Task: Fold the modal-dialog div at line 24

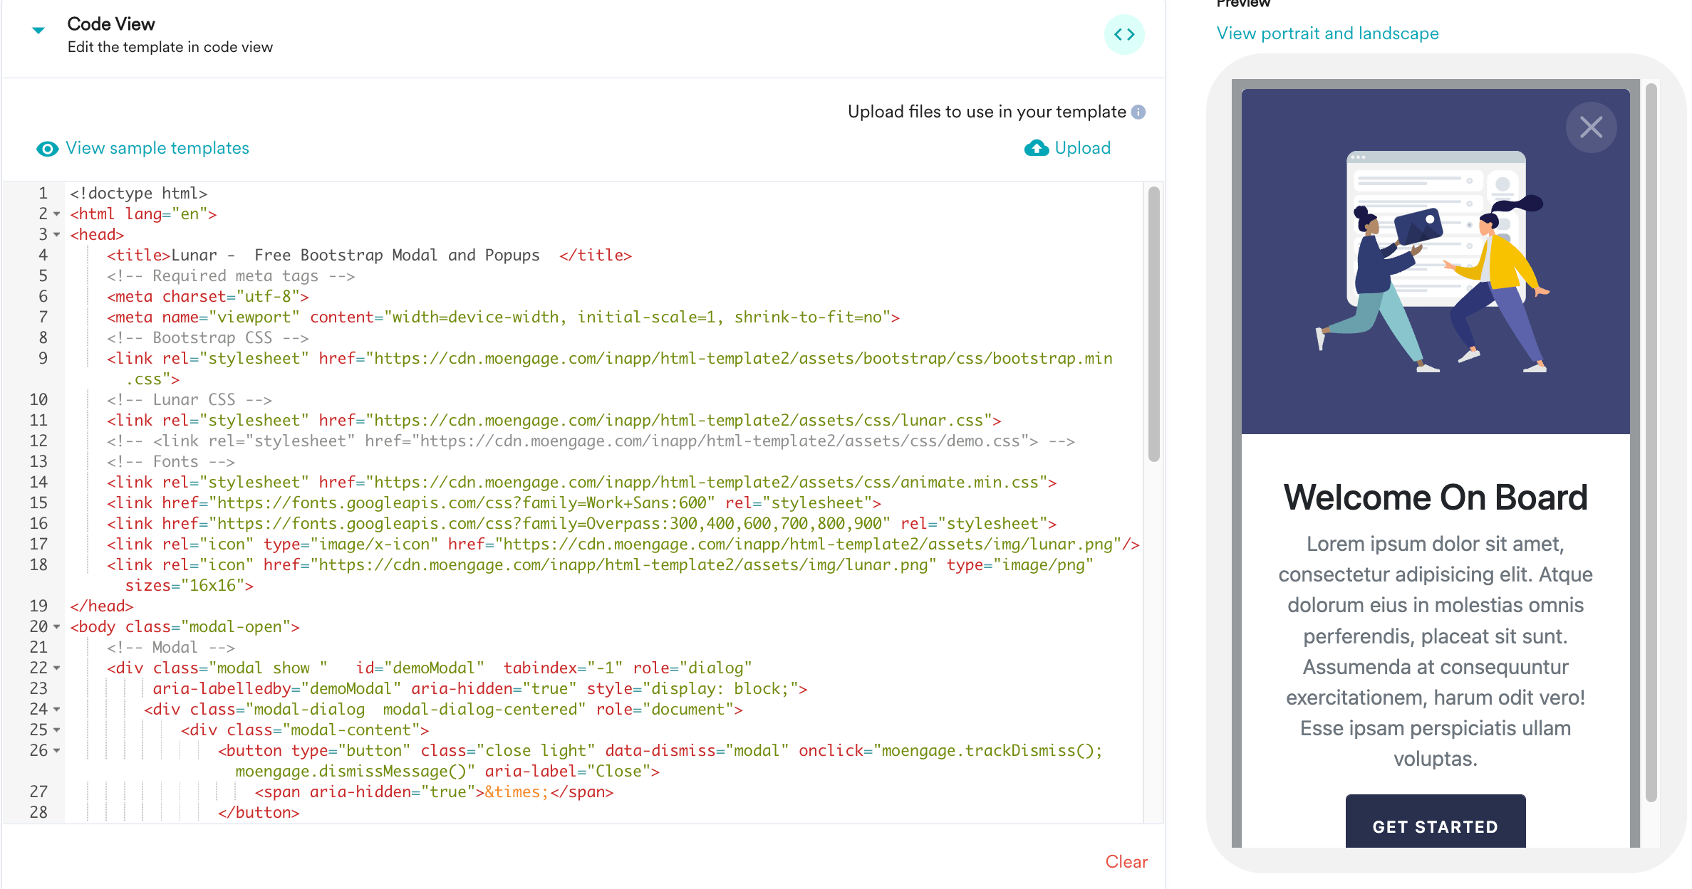Action: [57, 709]
